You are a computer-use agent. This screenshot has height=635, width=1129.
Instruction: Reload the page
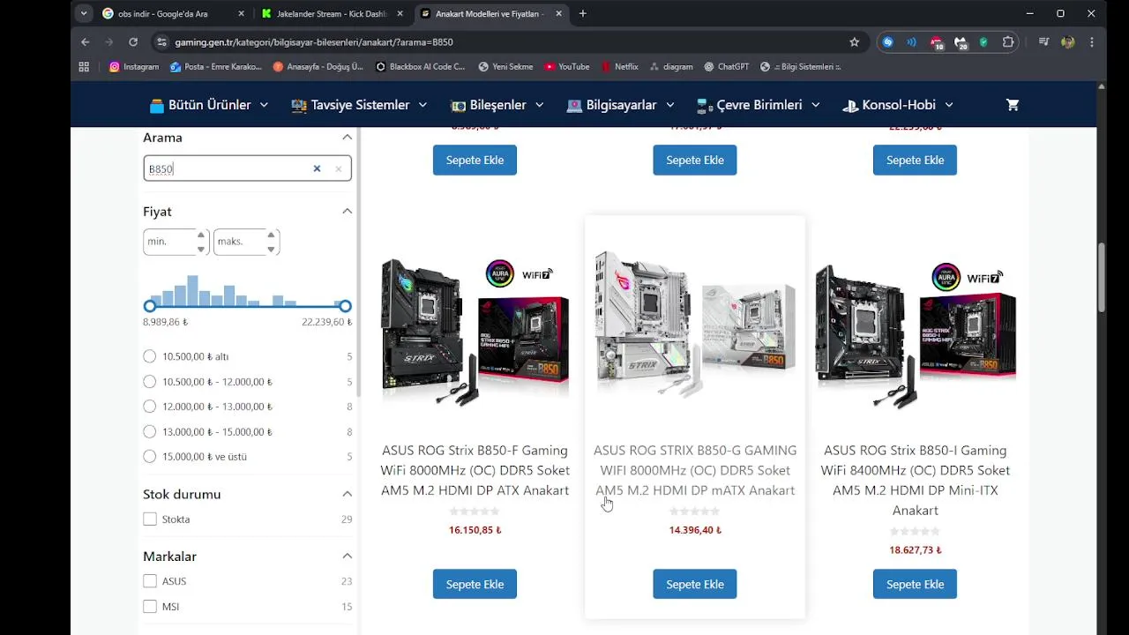click(x=133, y=42)
